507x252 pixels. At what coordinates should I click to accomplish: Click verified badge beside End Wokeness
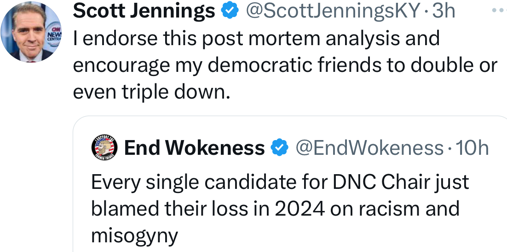[279, 148]
